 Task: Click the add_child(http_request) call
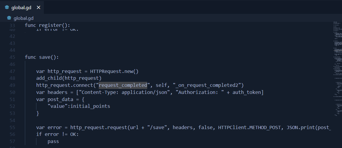click(69, 78)
